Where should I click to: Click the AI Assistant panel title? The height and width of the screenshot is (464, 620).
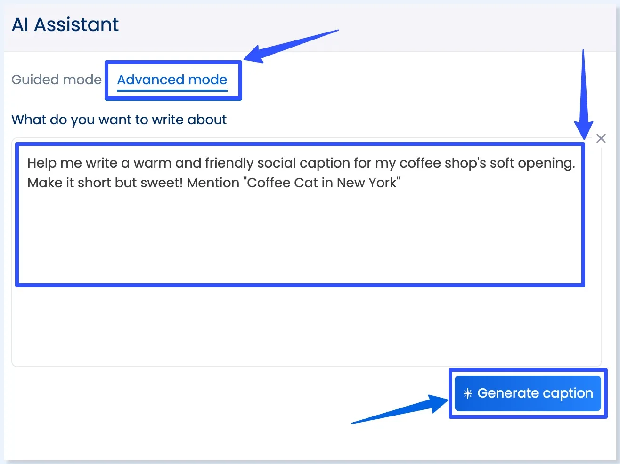point(65,24)
